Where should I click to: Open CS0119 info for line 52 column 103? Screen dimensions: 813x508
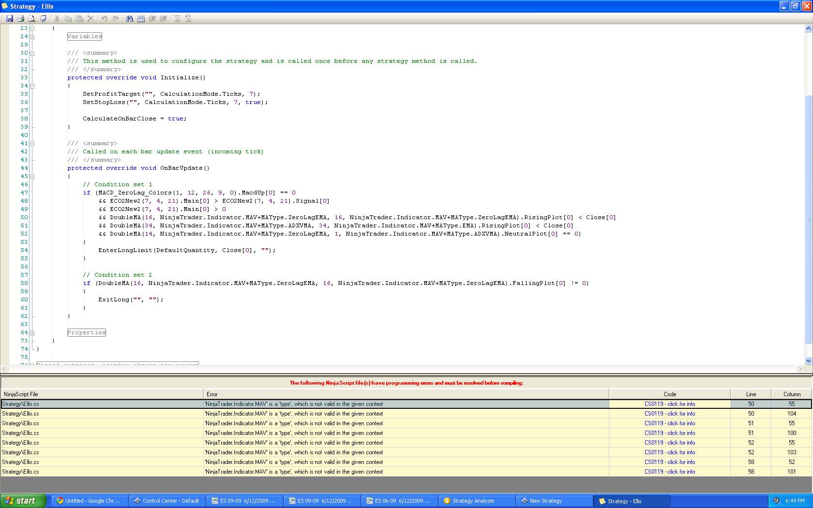coord(670,452)
